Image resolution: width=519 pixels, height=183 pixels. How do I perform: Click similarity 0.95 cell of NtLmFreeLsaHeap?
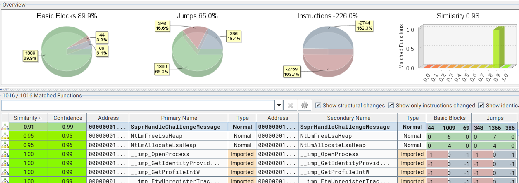coord(28,136)
